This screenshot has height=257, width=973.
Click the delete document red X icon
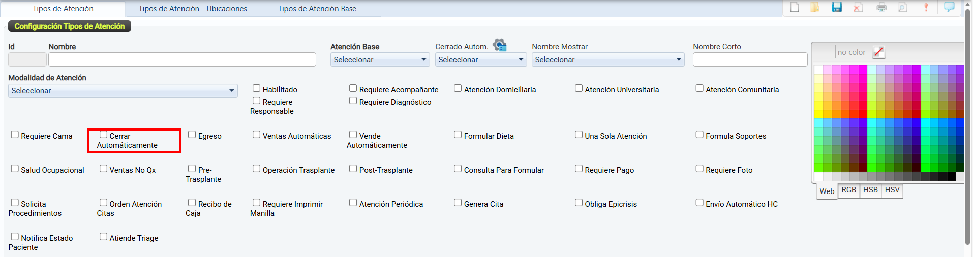coord(858,7)
